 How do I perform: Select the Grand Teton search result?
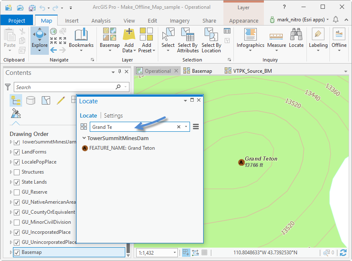point(119,148)
